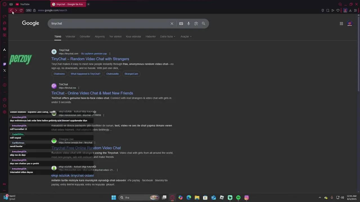The height and width of the screenshot is (202, 360).
Task: Switch to the Alışveriş results tab
Action: pos(100,36)
